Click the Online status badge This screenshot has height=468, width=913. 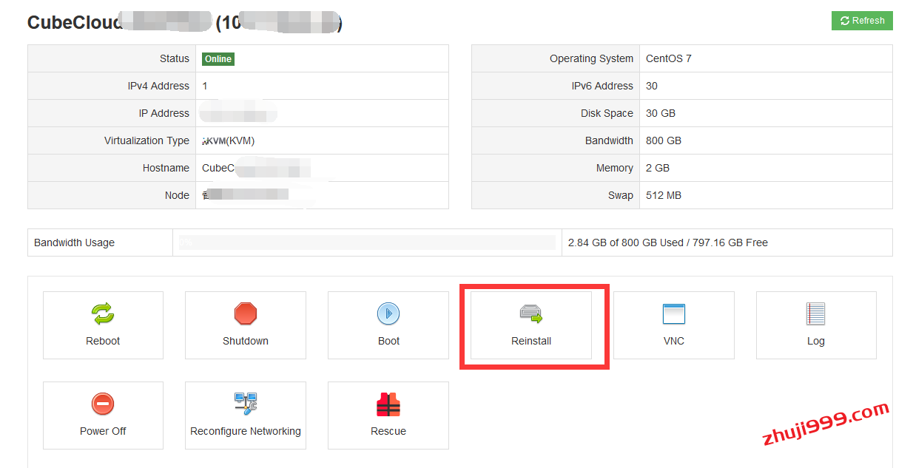(218, 59)
